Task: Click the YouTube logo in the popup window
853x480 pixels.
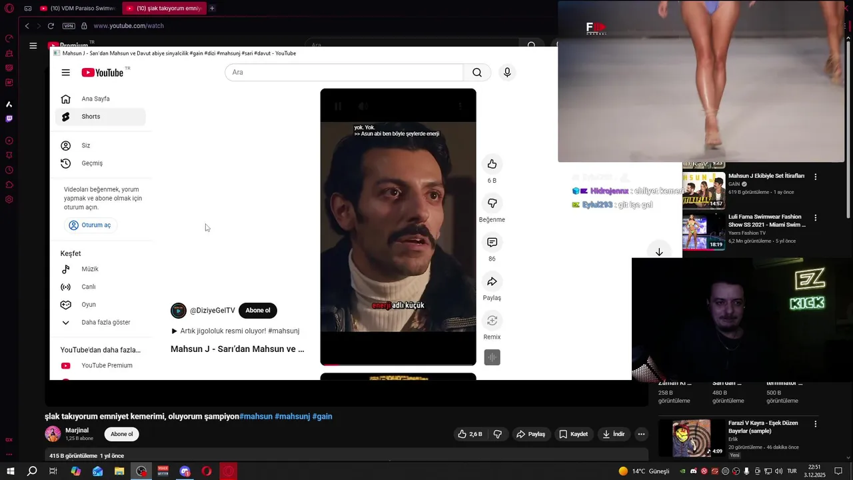Action: [x=103, y=73]
